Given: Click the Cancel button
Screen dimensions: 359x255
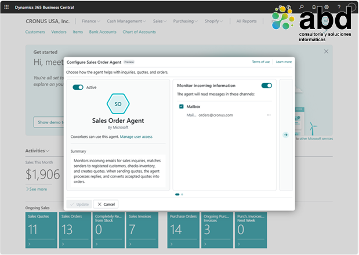Looking at the screenshot, I should [106, 204].
